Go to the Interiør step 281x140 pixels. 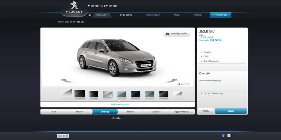tap(130, 112)
